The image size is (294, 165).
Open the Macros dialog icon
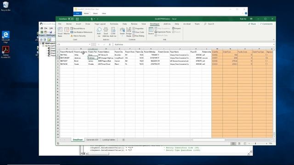(x=67, y=31)
